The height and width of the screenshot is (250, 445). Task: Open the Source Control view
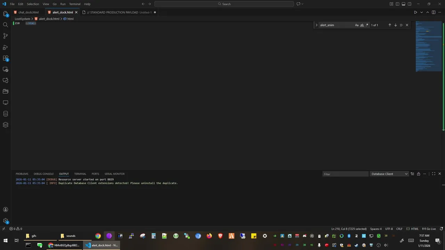coord(6,36)
